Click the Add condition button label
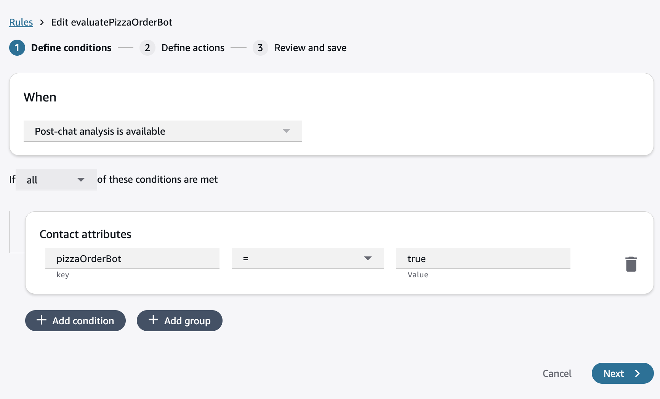 pos(83,321)
